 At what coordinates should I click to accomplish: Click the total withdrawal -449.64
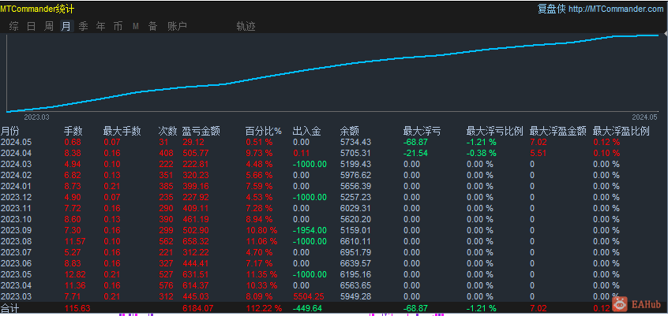[x=308, y=308]
